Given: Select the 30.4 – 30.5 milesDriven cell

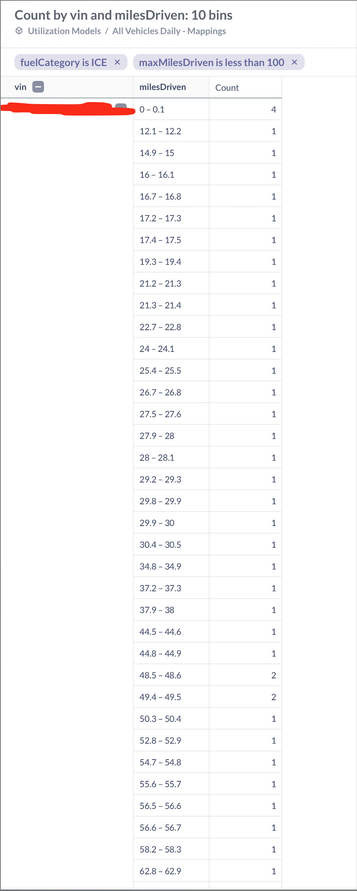Looking at the screenshot, I should [x=171, y=545].
